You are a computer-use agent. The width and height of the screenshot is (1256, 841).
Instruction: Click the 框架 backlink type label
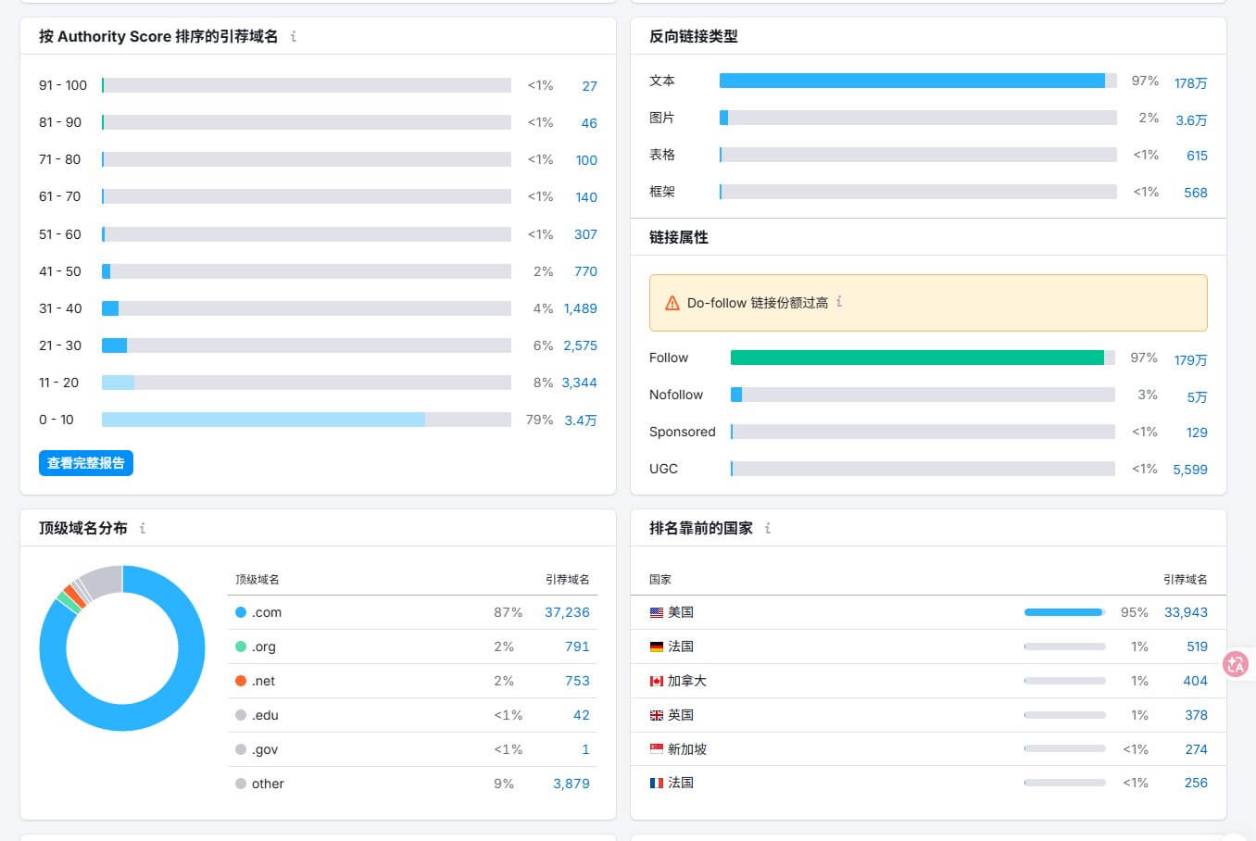coord(662,192)
